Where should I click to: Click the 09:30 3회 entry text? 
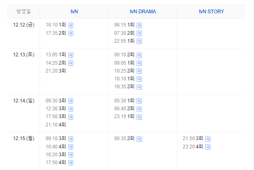click(56, 101)
